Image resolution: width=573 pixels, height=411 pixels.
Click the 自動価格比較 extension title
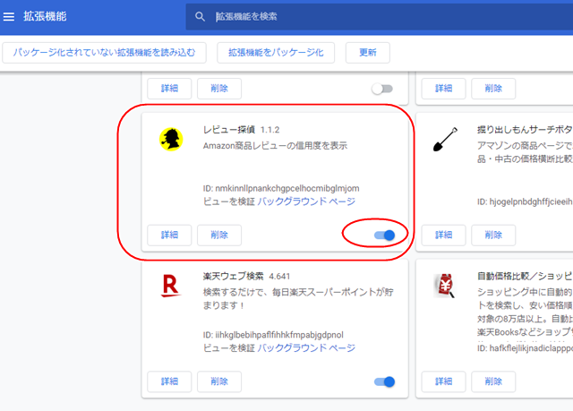click(x=525, y=276)
